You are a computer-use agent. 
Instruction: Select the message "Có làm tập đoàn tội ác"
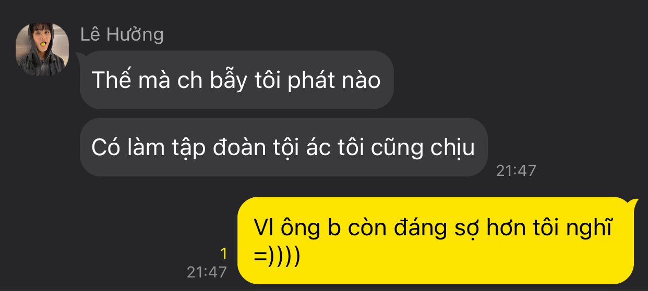click(284, 147)
